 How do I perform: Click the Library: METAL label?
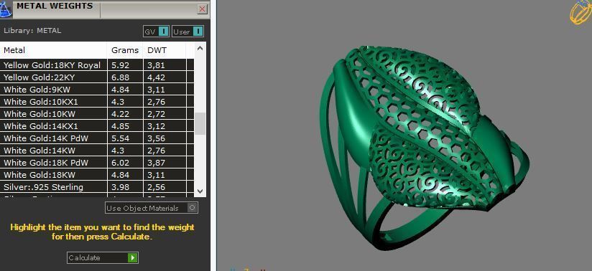(32, 31)
